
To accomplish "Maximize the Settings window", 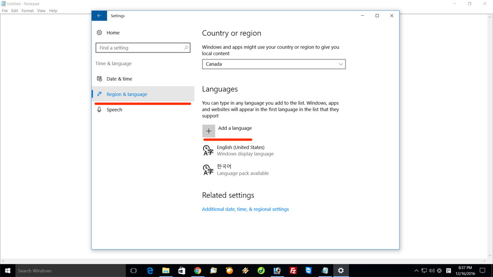I will point(377,16).
